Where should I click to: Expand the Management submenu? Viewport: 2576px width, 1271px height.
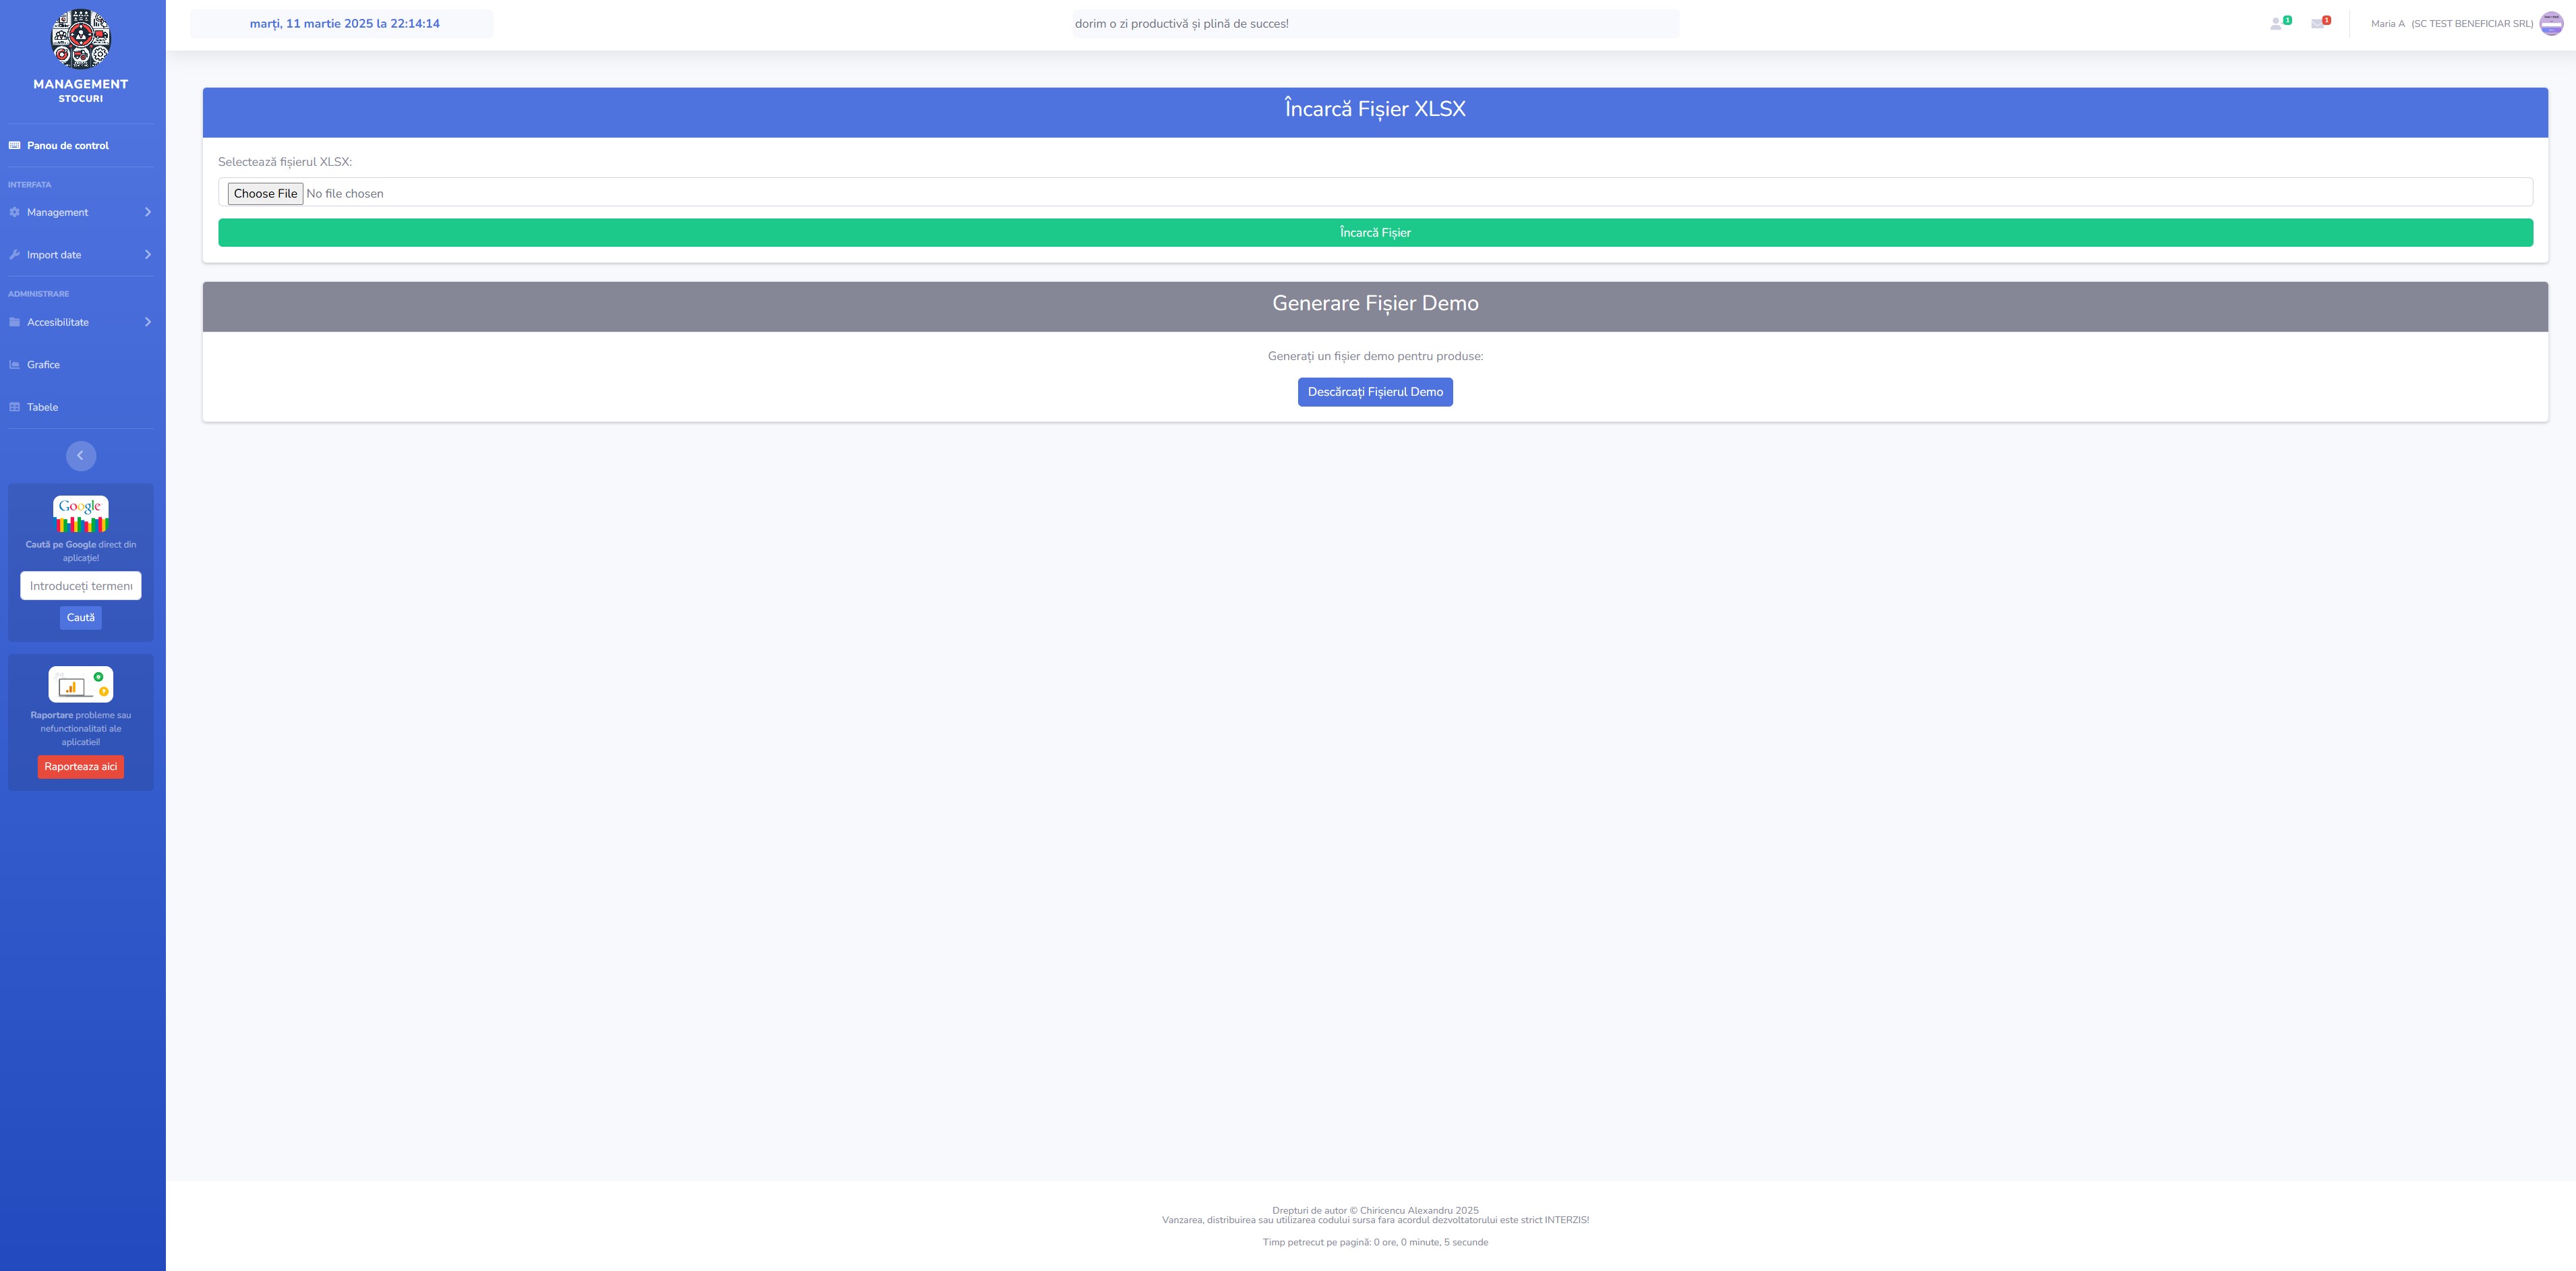(x=80, y=212)
